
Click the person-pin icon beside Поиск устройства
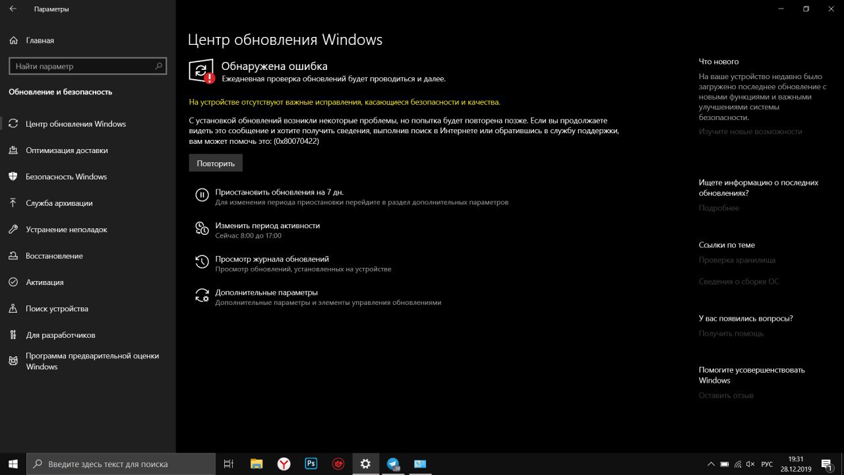click(13, 309)
